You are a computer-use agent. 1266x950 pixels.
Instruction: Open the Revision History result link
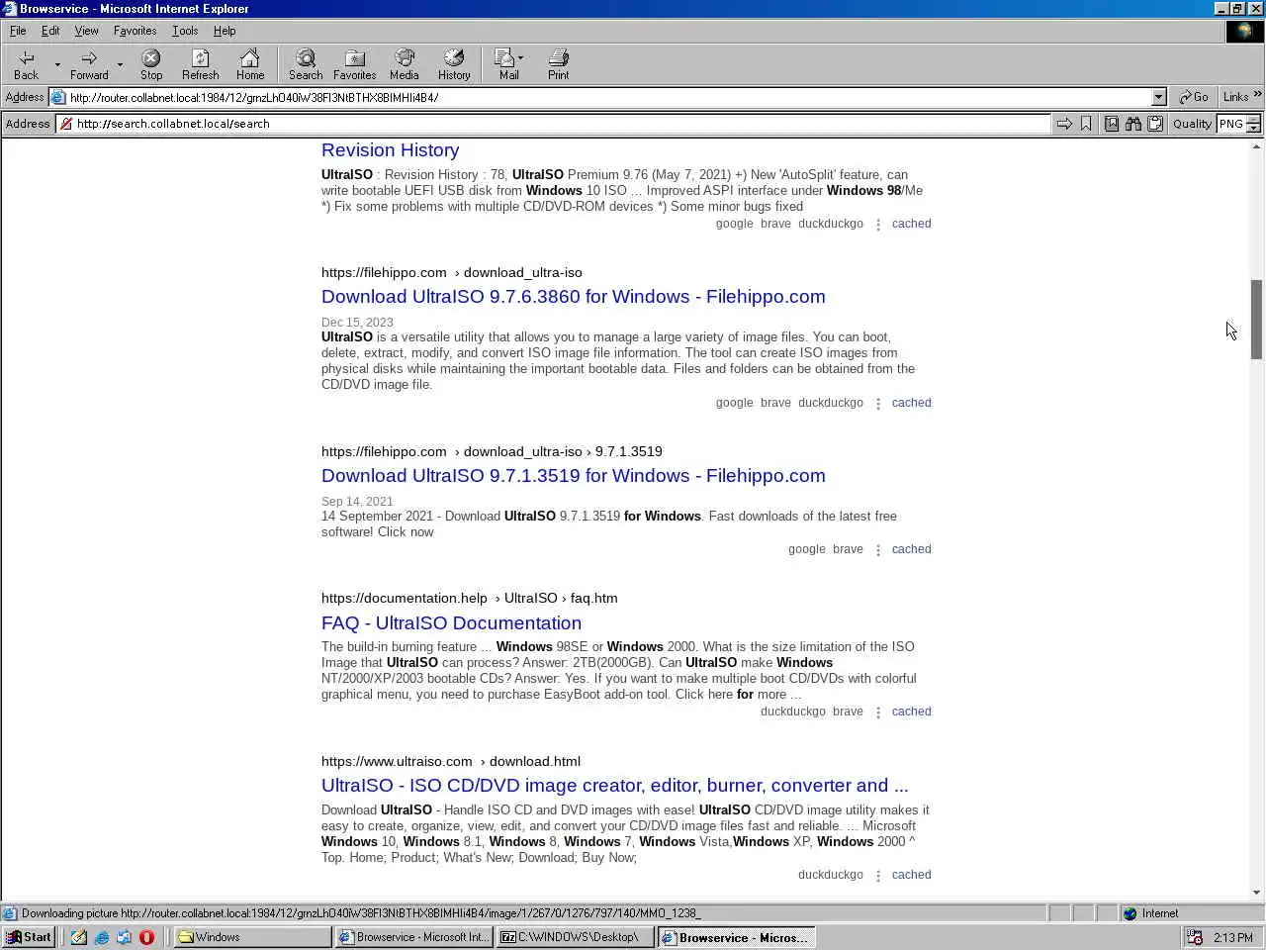[x=390, y=150]
